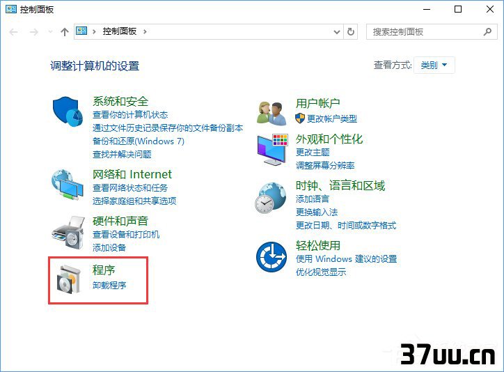Click 添加语言 link
The height and width of the screenshot is (372, 504).
coord(313,199)
